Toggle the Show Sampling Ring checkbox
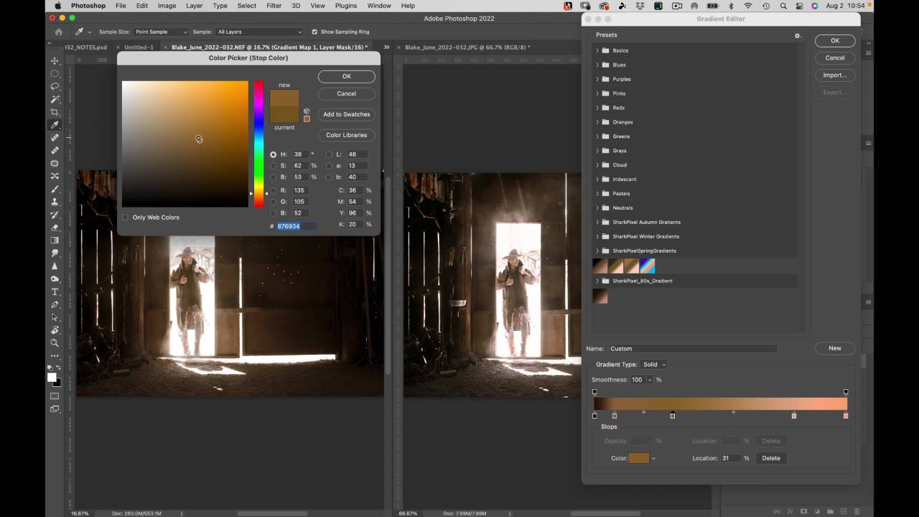919x517 pixels. tap(314, 32)
